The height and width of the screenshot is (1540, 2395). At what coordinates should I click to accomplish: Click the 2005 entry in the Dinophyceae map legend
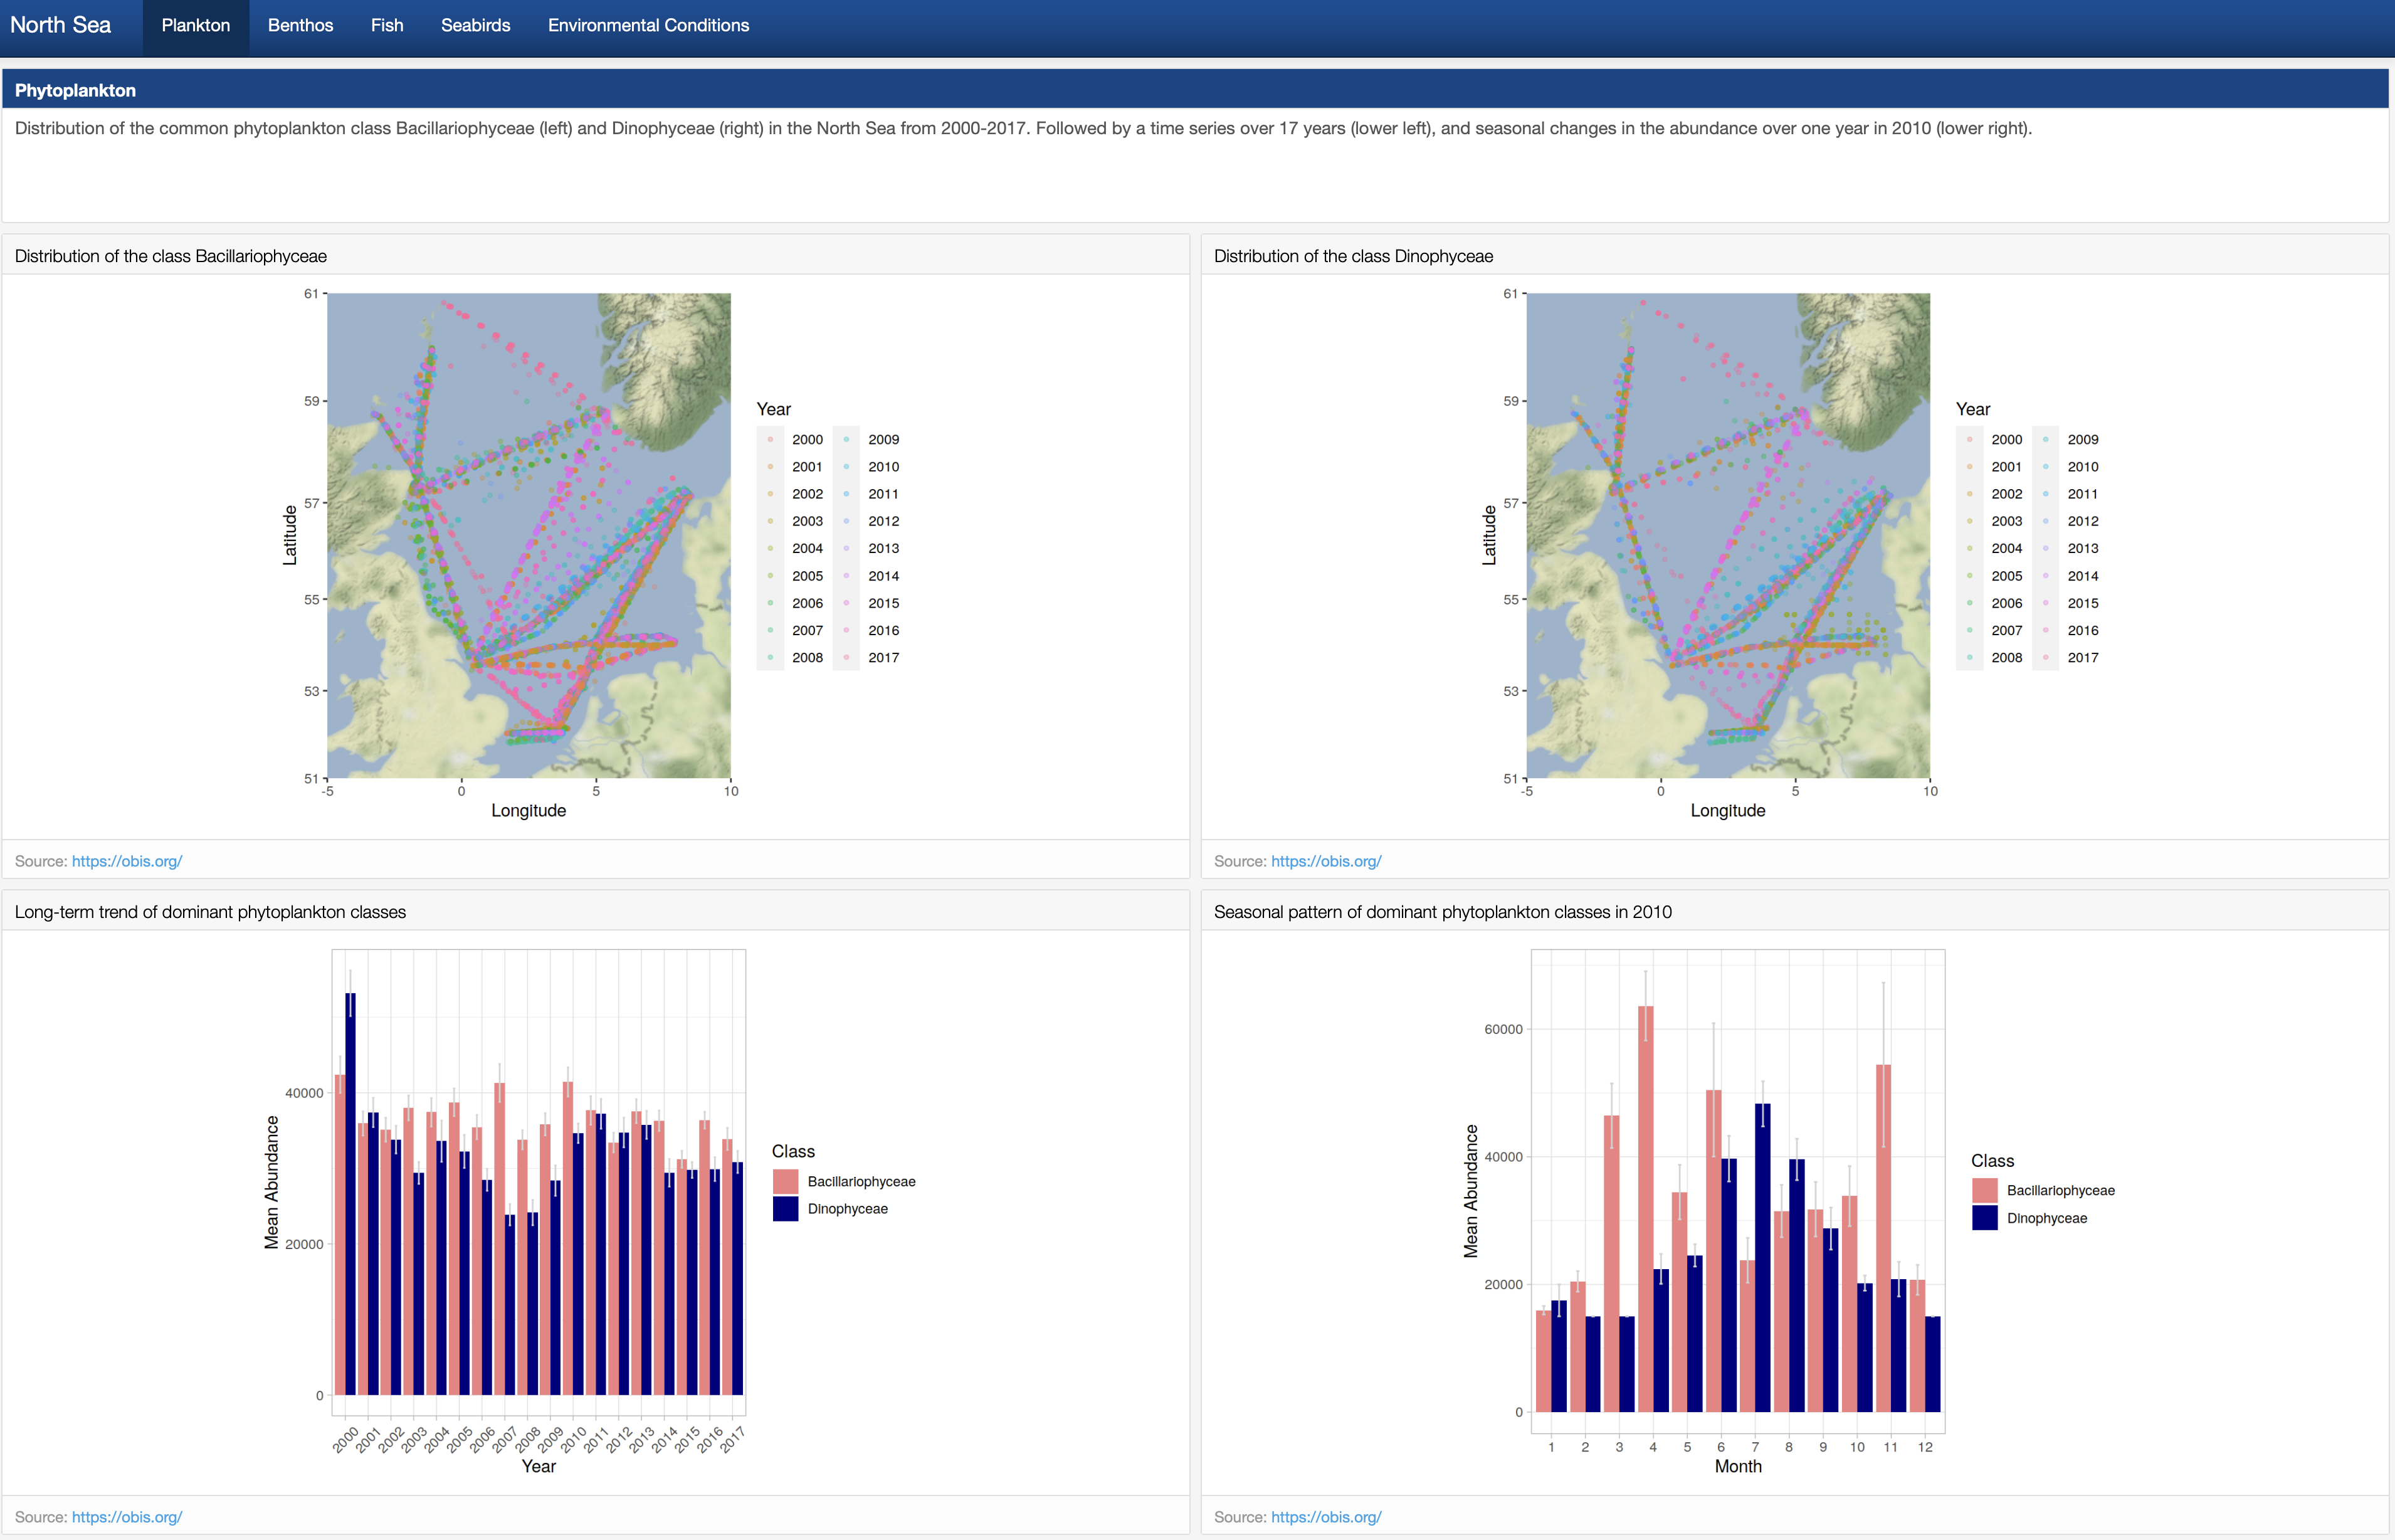1970,576
